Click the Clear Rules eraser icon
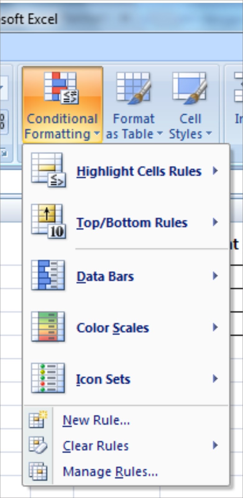243x498 pixels. (x=38, y=445)
